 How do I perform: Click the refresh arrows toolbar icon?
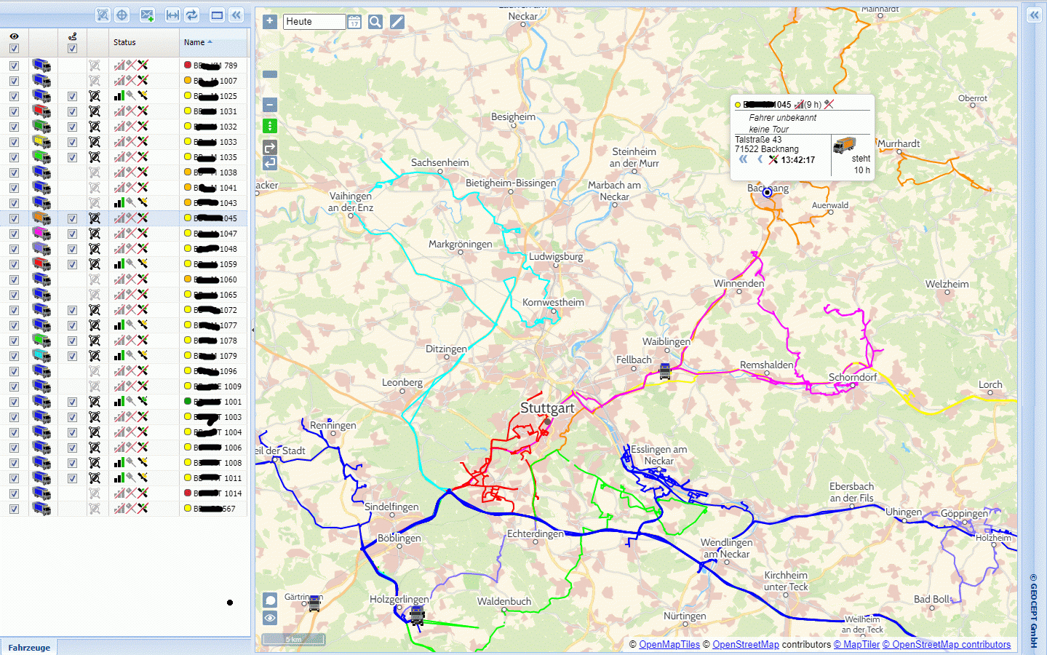[x=192, y=15]
